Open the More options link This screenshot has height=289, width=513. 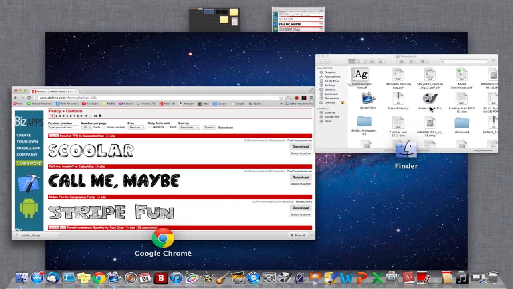click(225, 127)
